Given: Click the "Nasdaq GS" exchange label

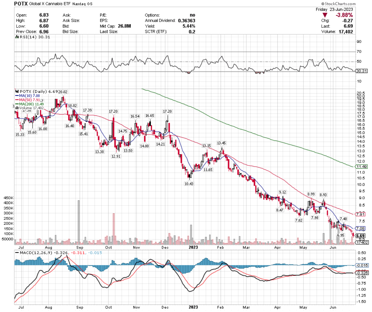Looking at the screenshot, I should click(x=82, y=4).
